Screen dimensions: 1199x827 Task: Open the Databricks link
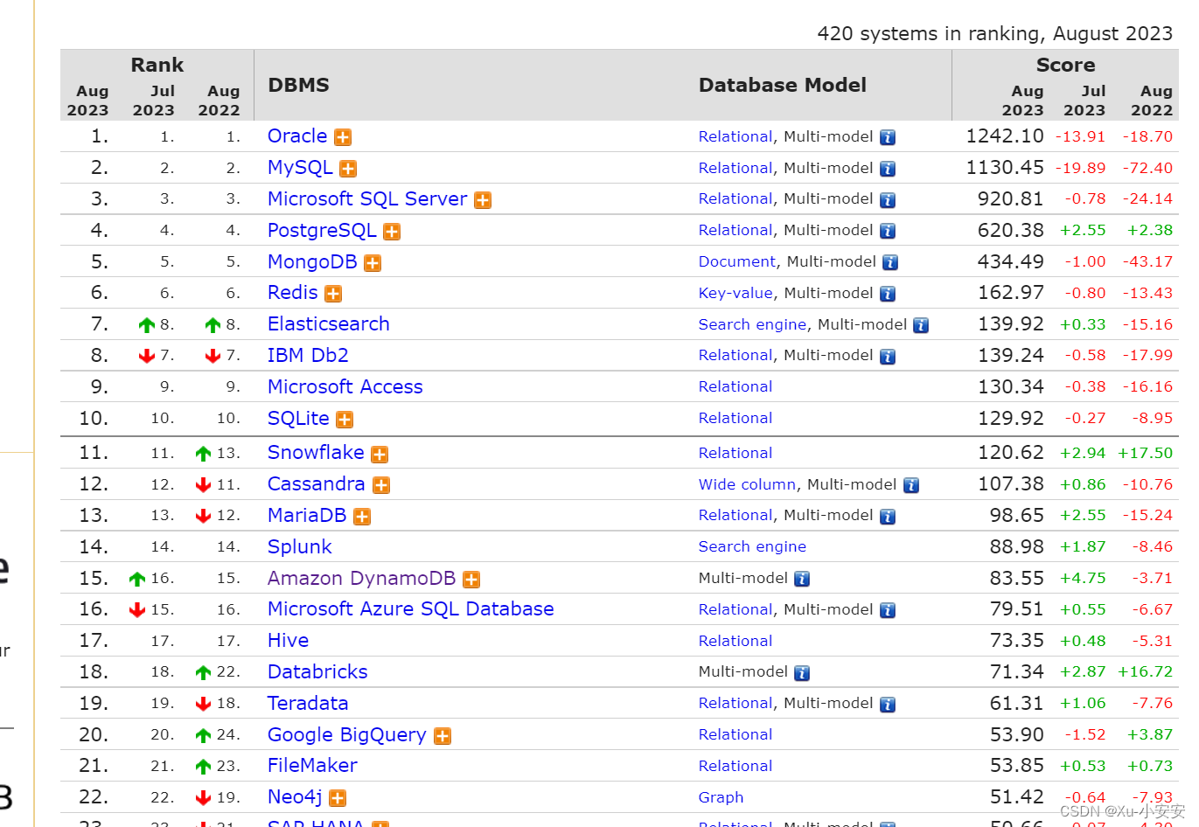click(317, 672)
